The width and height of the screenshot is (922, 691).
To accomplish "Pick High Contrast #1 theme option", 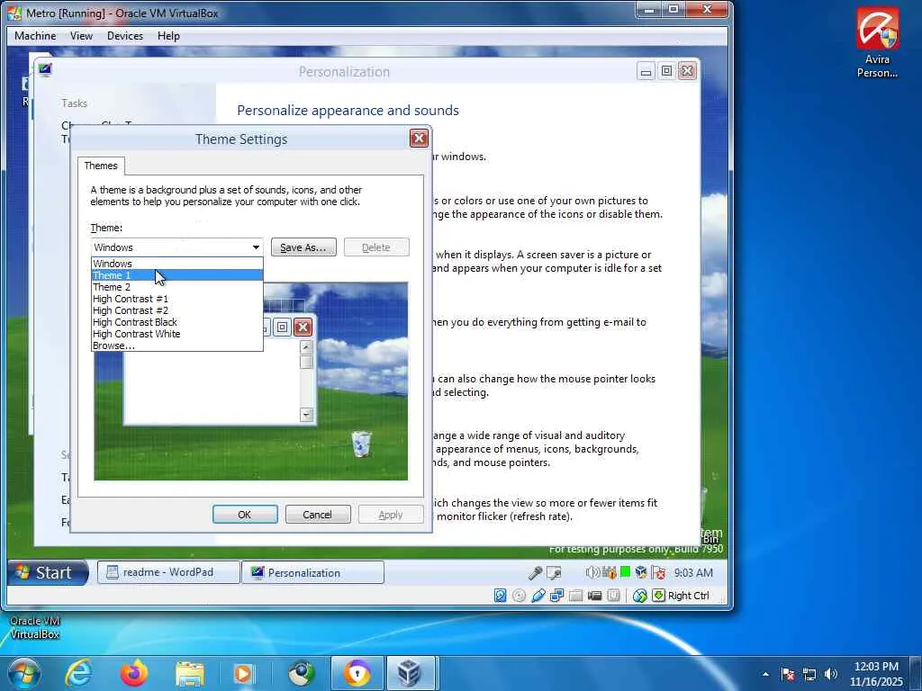I will [x=177, y=299].
